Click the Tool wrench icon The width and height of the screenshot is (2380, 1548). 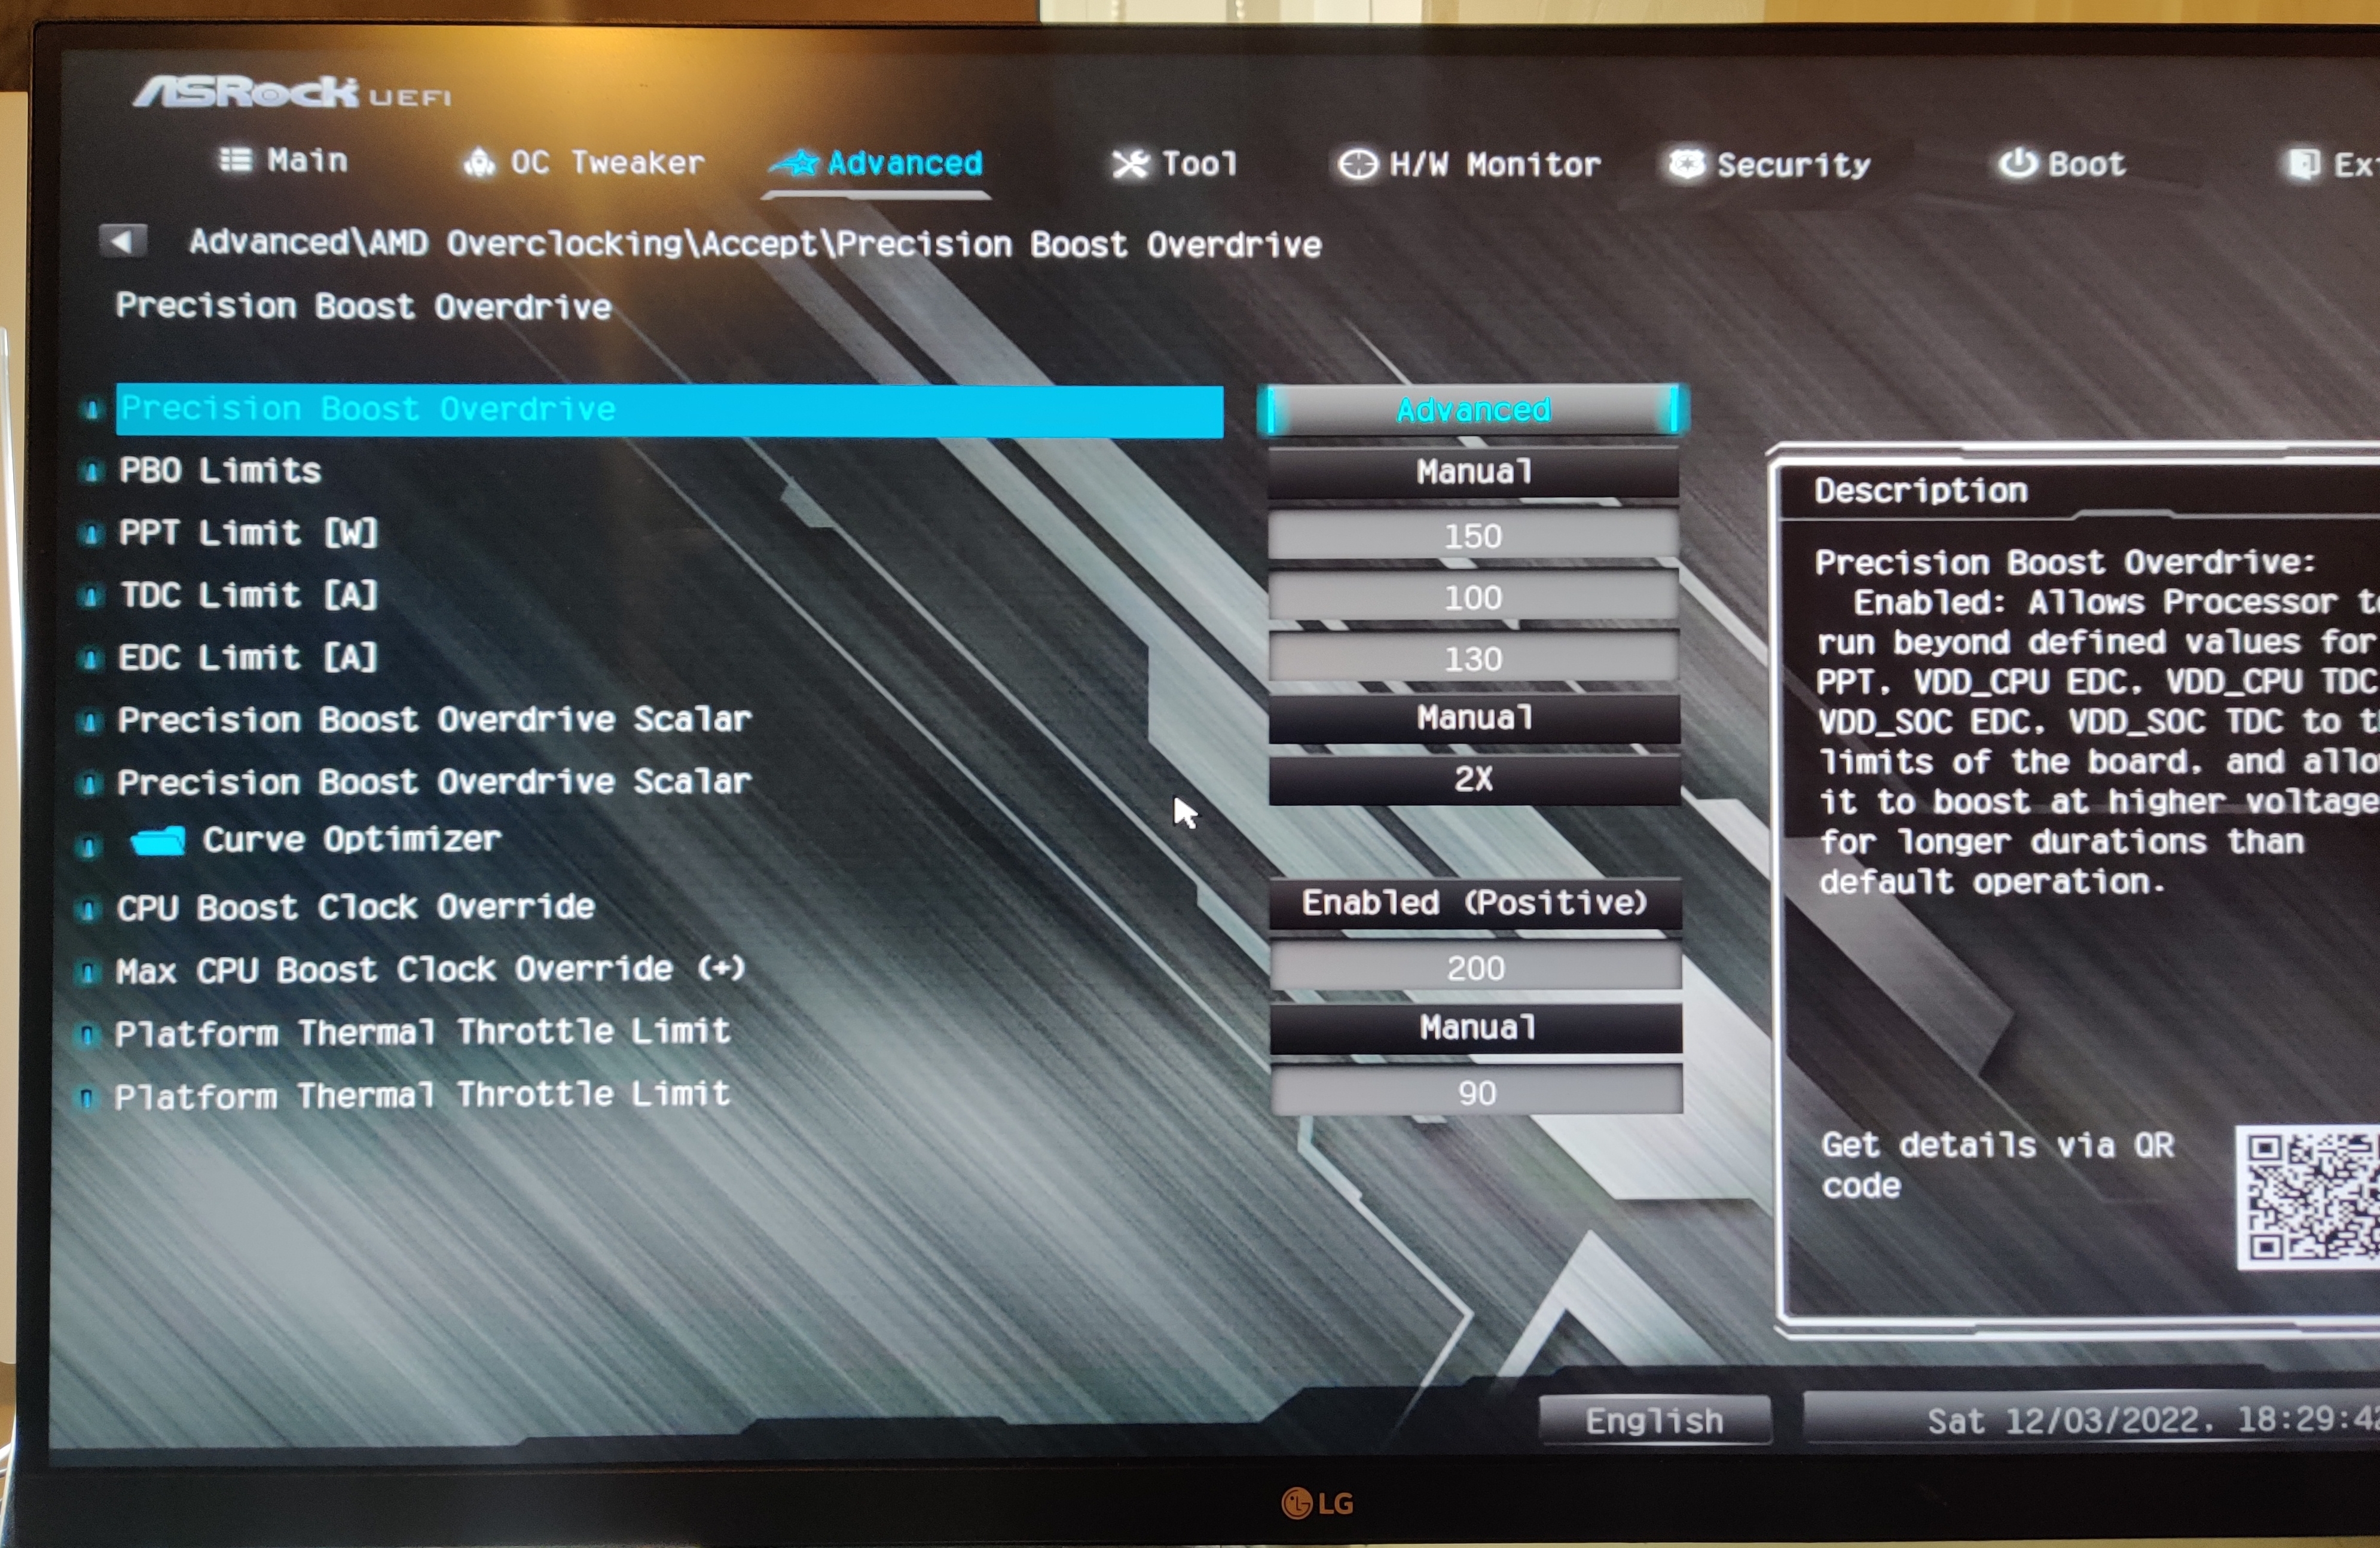pyautogui.click(x=1131, y=163)
